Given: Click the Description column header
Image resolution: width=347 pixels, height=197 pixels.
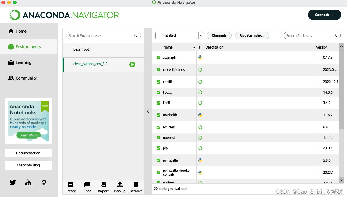Looking at the screenshot, I should click(x=214, y=47).
